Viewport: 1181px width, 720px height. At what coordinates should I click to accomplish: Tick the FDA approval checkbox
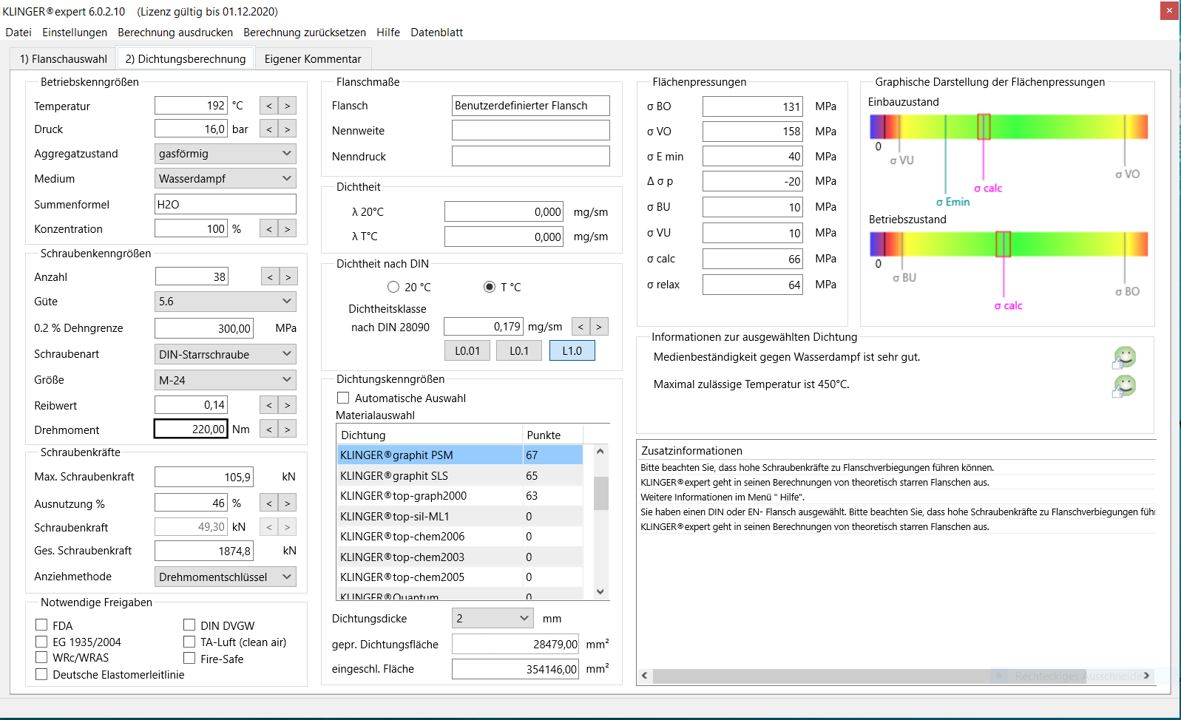pyautogui.click(x=41, y=625)
